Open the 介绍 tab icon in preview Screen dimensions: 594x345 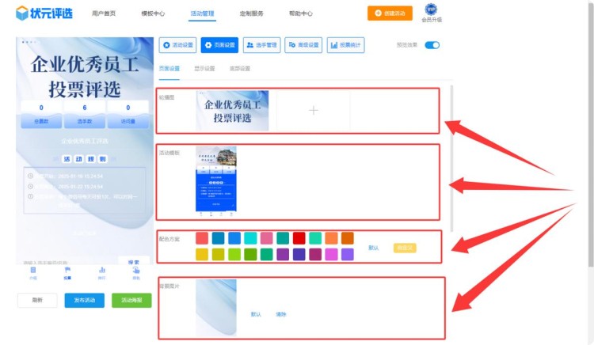pos(33,271)
